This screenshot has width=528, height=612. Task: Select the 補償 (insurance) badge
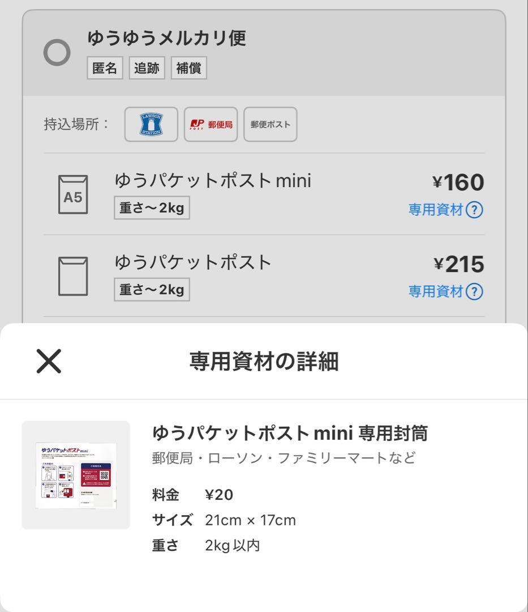[189, 67]
